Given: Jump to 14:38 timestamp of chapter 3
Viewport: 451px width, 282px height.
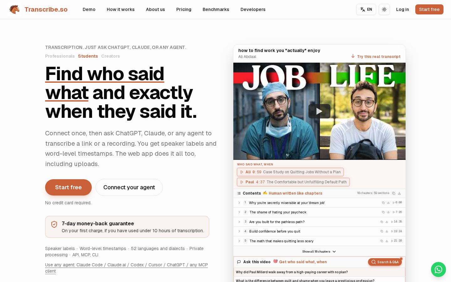Looking at the screenshot, I should point(397,222).
